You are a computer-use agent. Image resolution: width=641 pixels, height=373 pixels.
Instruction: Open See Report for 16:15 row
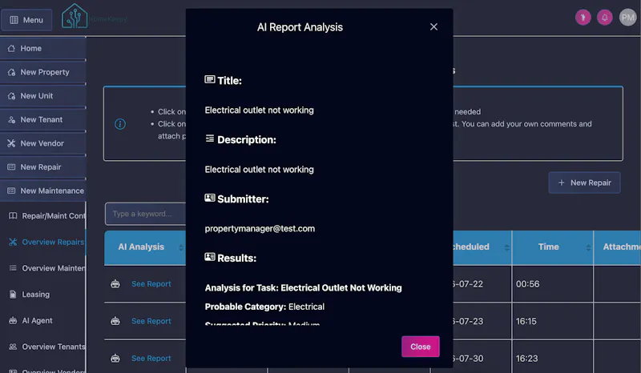[151, 321]
